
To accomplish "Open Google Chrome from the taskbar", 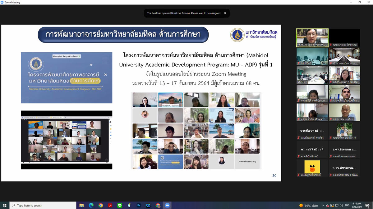I will [101, 205].
